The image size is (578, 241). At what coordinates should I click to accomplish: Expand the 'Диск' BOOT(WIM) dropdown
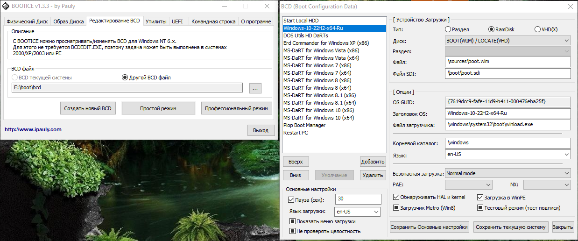click(x=508, y=41)
